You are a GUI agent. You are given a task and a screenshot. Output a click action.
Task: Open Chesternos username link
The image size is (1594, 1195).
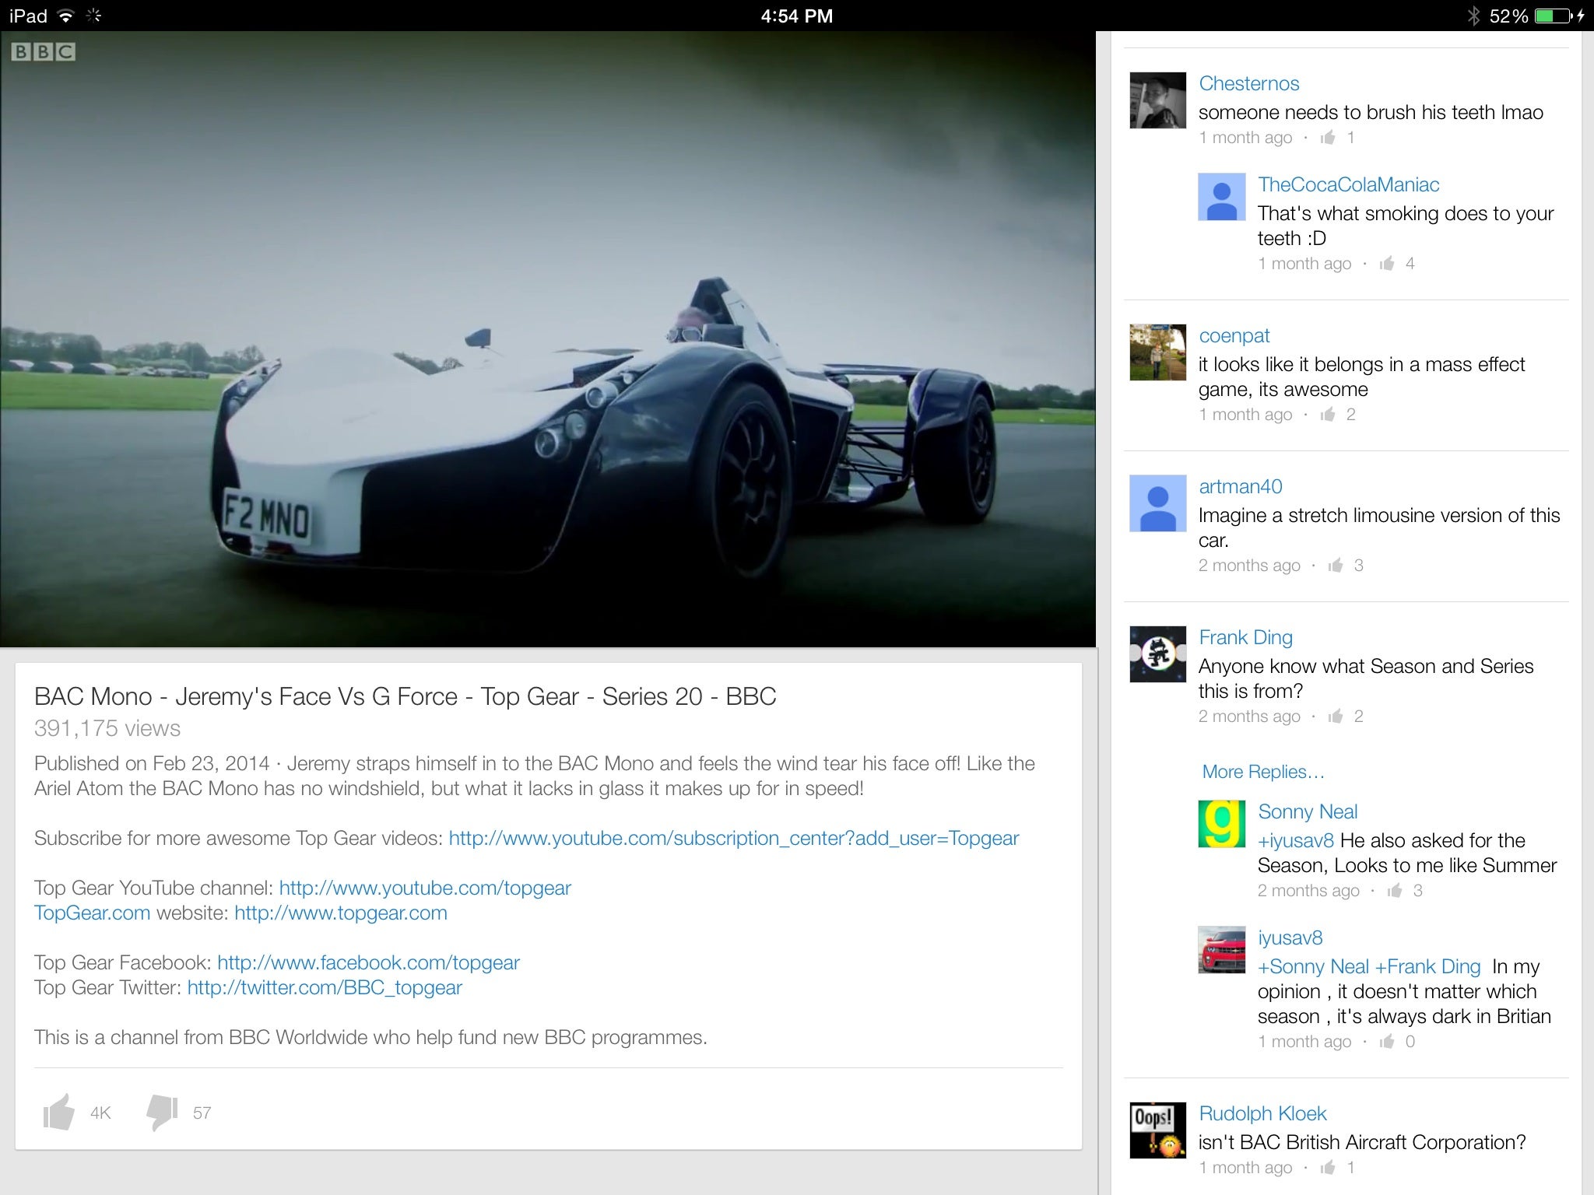click(1248, 83)
